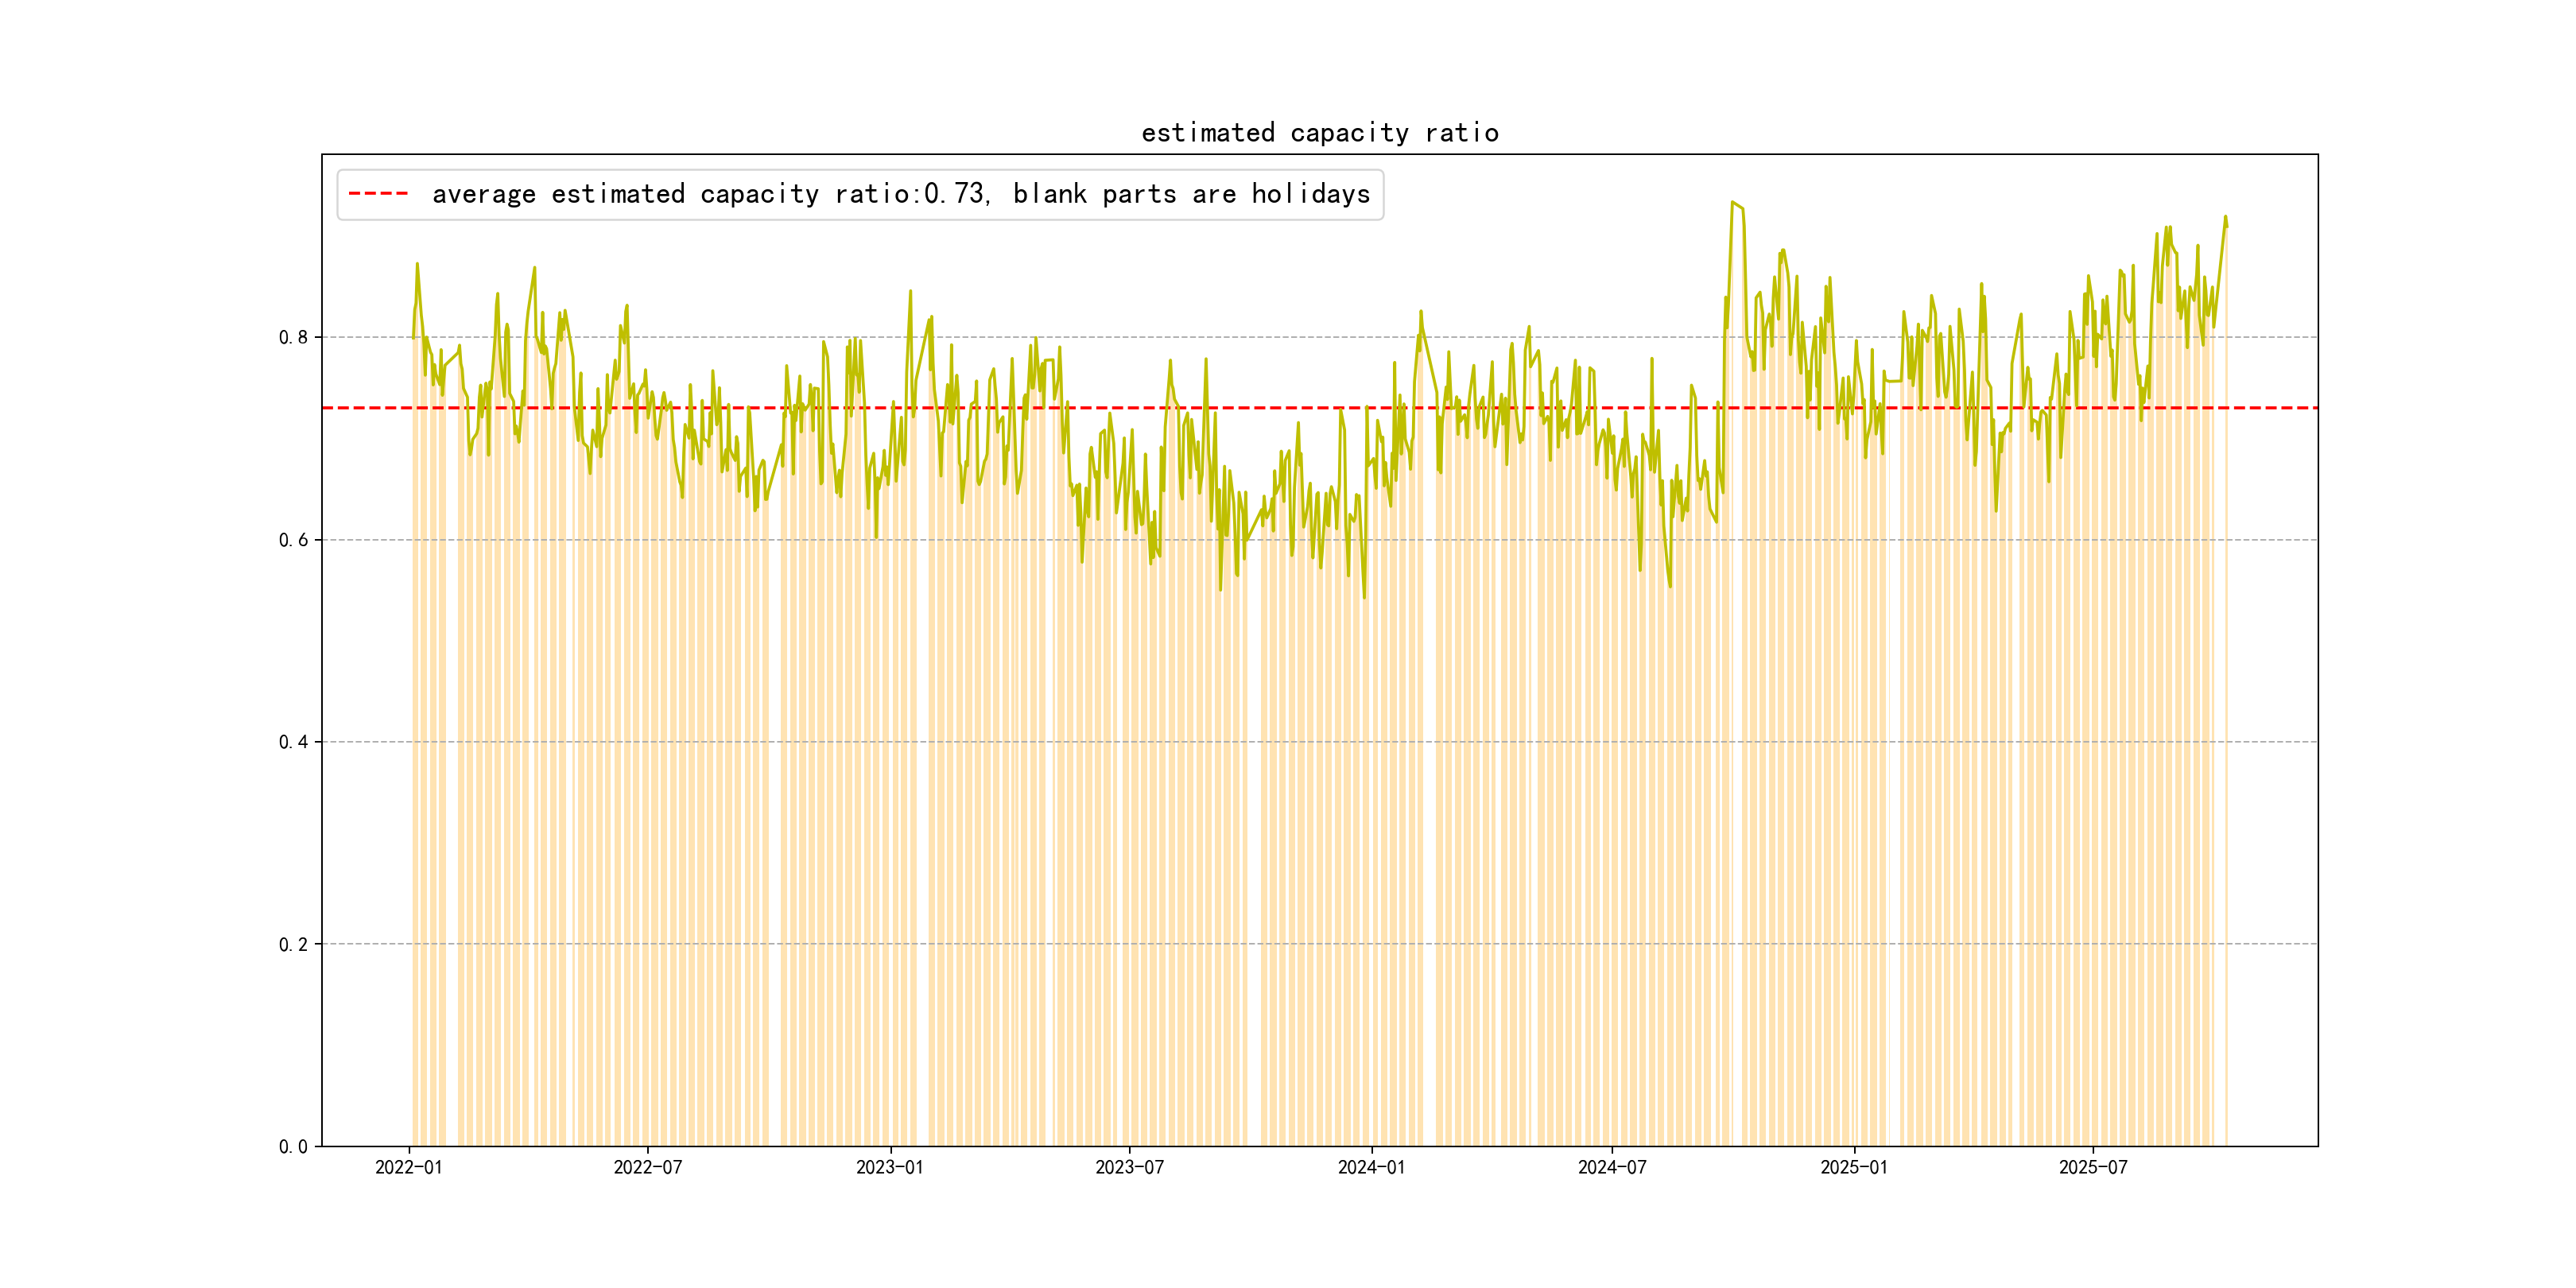2576x1288 pixels.
Task: Click the final data point at line's right end
Action: point(2227,226)
